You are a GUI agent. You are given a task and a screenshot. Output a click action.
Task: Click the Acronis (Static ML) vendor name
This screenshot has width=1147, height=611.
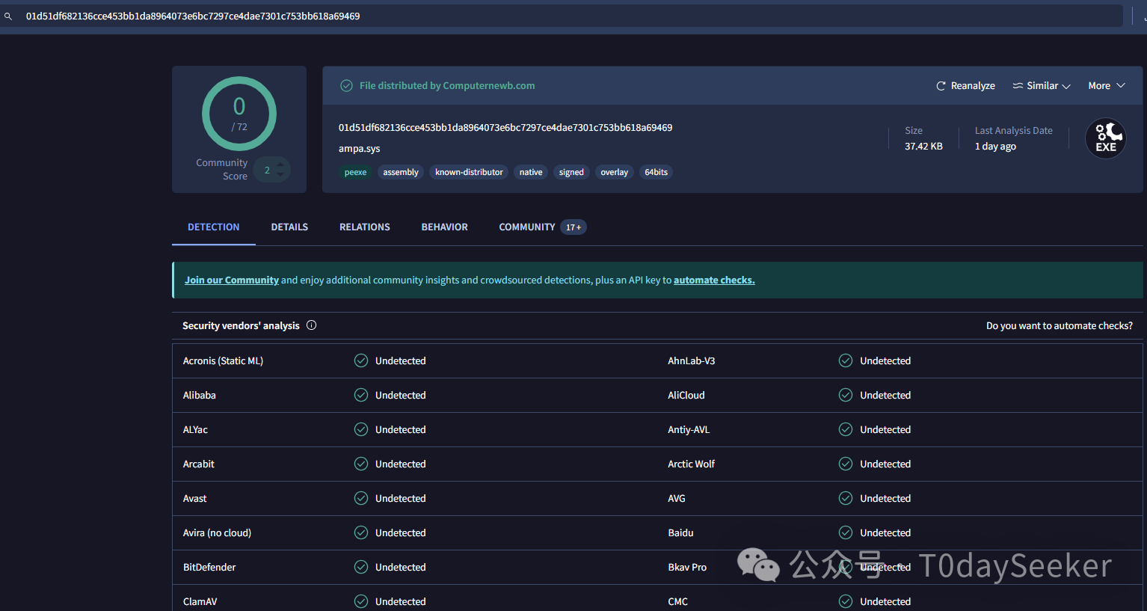click(x=223, y=360)
